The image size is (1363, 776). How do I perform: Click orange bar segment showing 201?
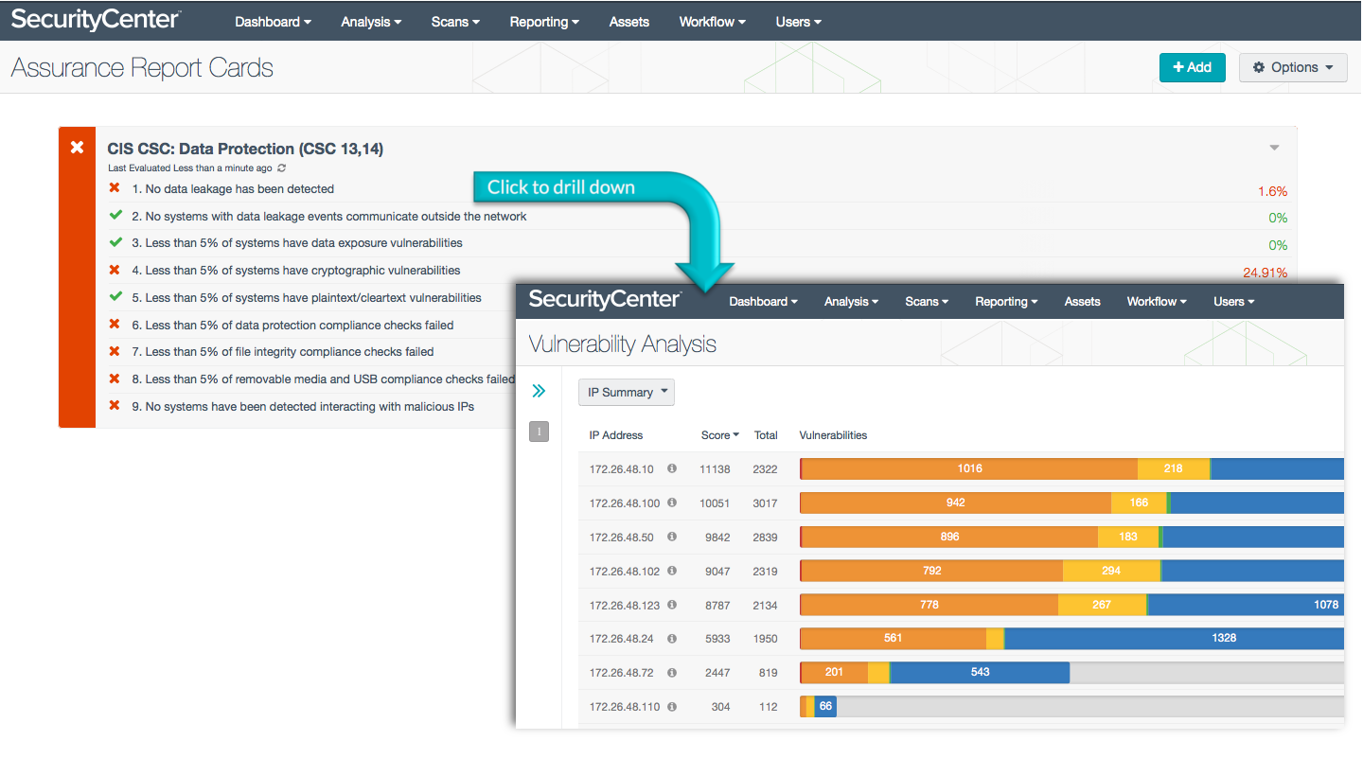(834, 672)
